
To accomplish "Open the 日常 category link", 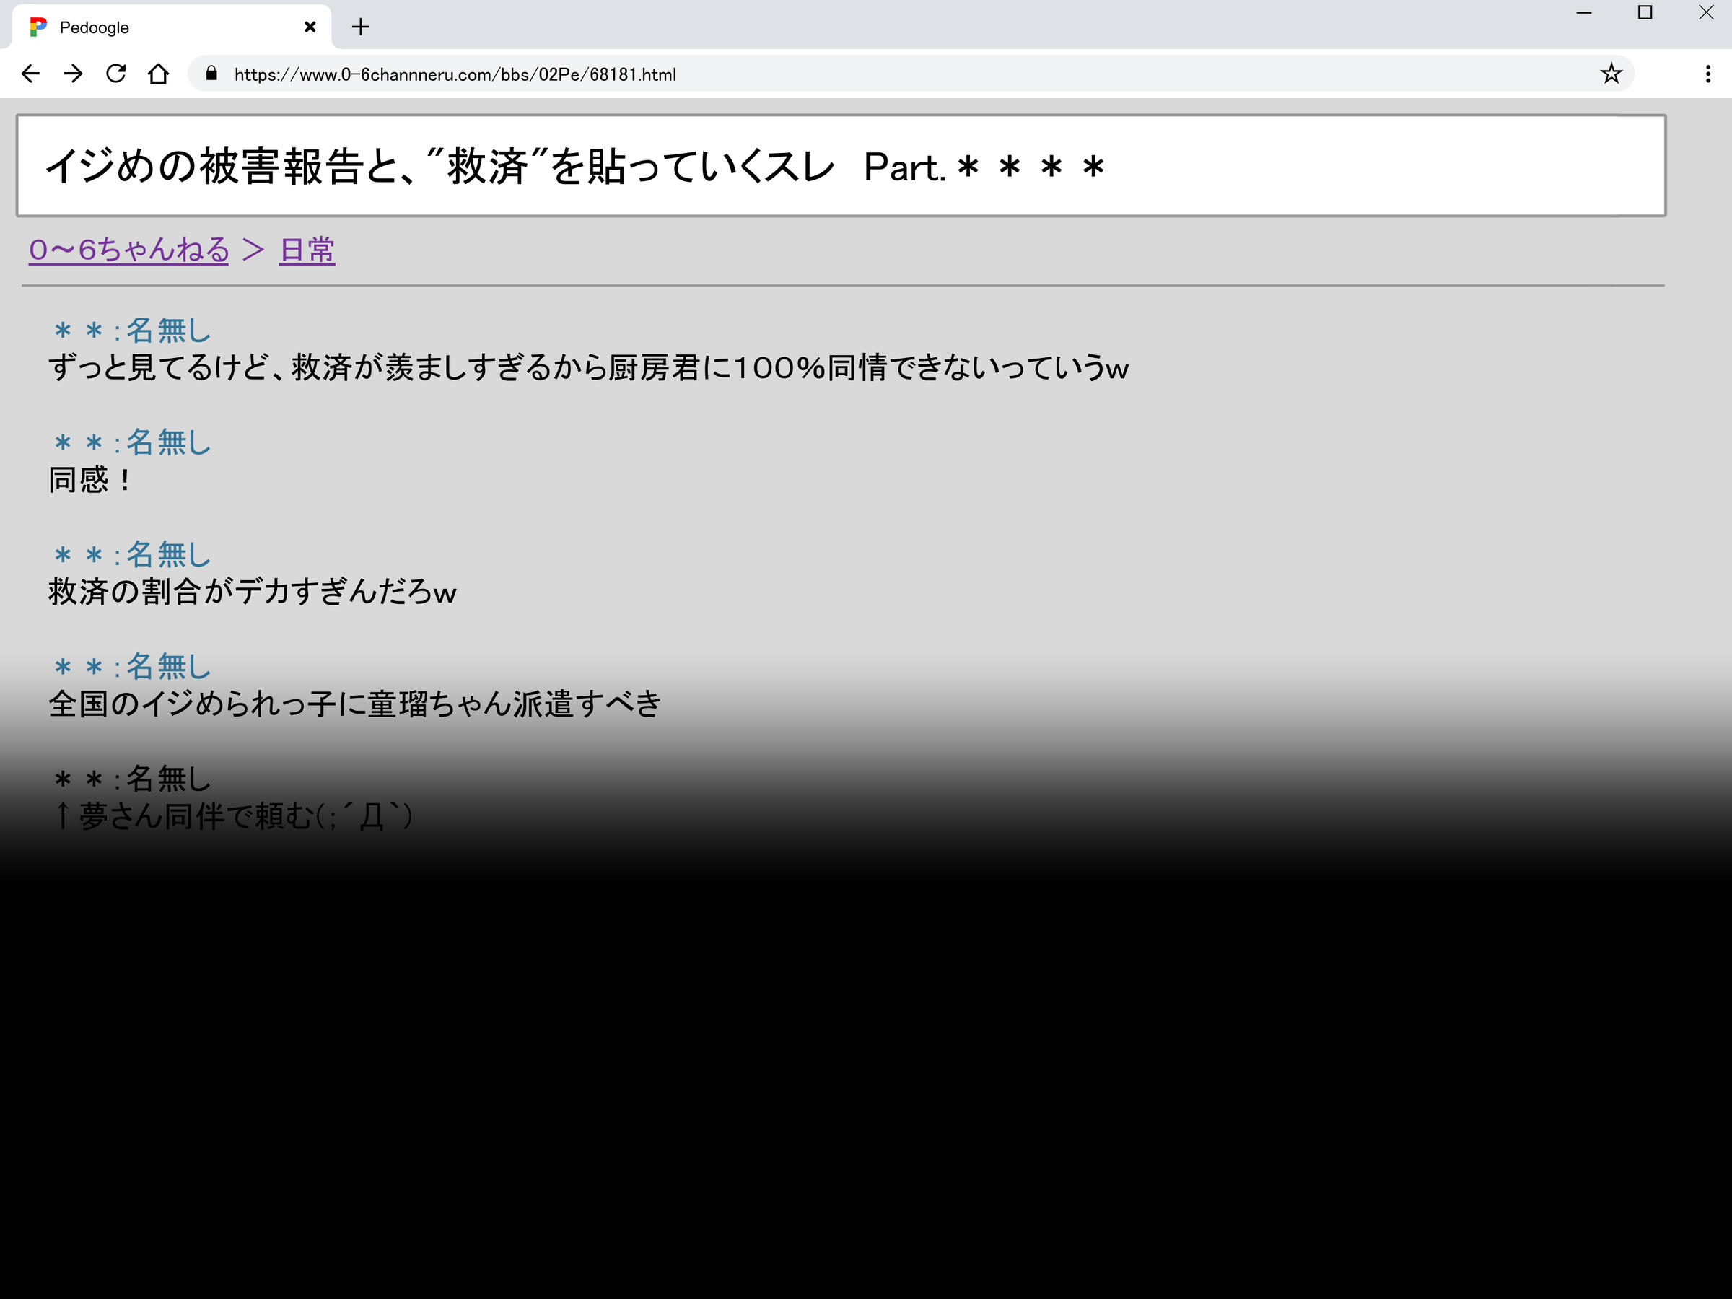I will [x=307, y=250].
